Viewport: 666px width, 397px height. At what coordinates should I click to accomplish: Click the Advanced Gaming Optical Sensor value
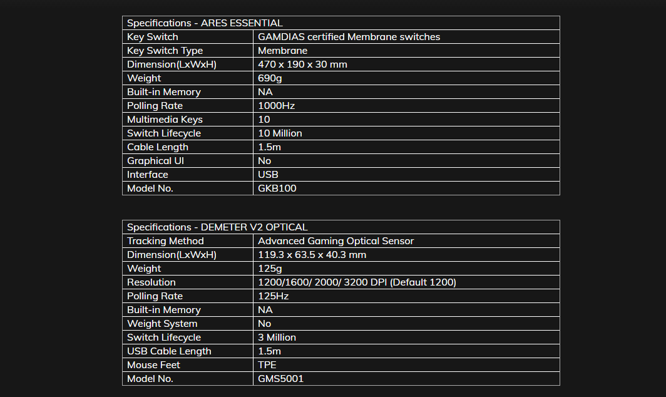click(x=336, y=241)
